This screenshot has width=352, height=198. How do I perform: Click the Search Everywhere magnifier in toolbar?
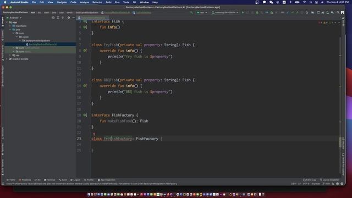pyautogui.click(x=338, y=13)
